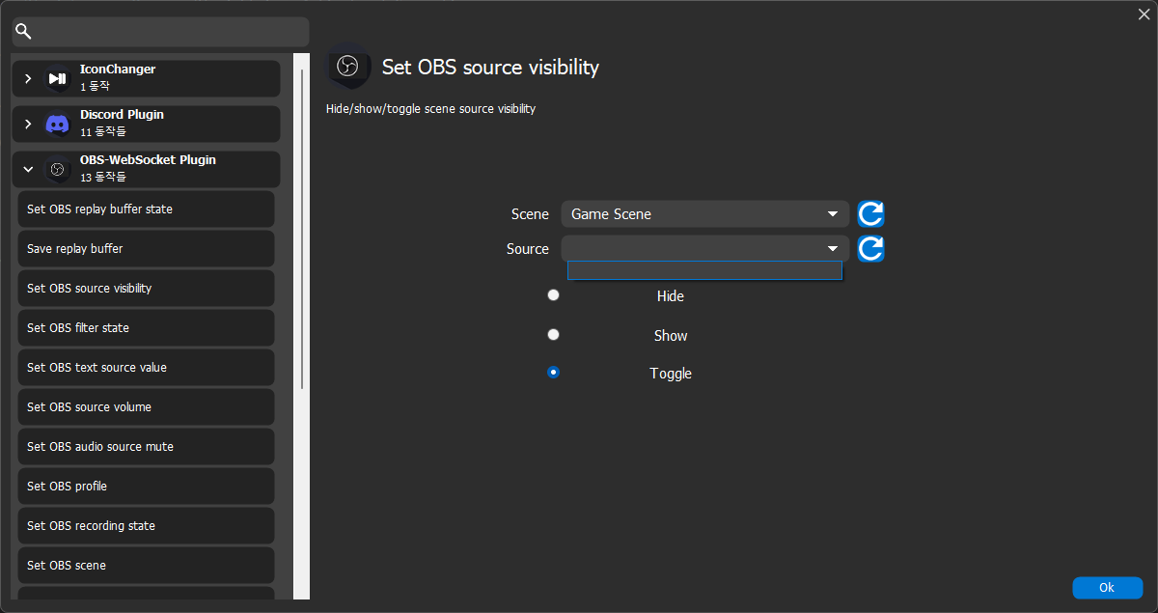Screen dimensions: 1158x613
Task: Click the Discord Plugin icon in the sidebar
Action: tap(57, 123)
